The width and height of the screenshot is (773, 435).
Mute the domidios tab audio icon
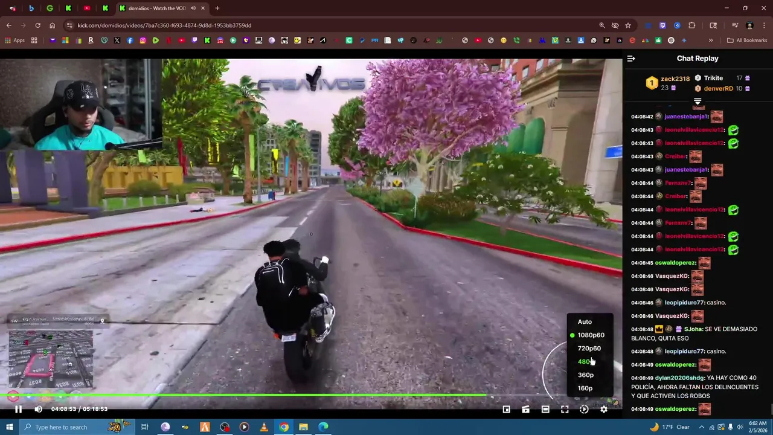[x=193, y=8]
